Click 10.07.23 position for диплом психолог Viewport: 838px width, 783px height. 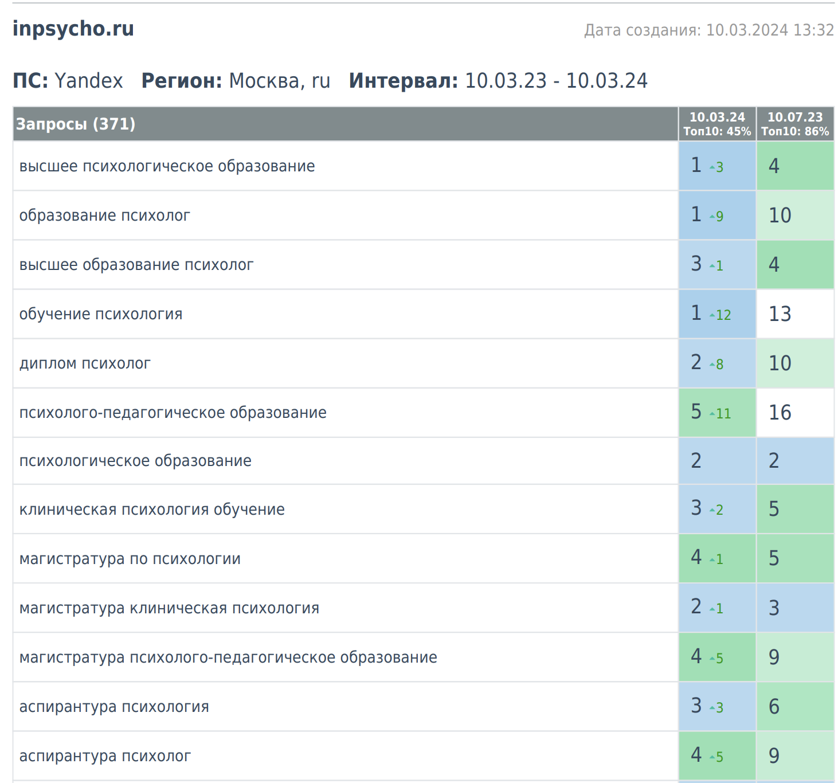795,363
